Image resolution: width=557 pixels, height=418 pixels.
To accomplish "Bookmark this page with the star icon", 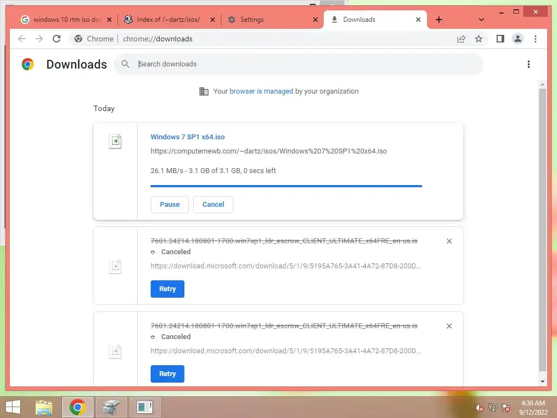I will [x=479, y=39].
